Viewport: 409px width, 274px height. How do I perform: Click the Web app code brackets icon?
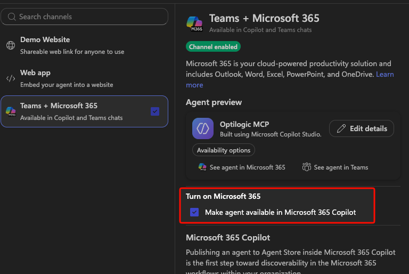[11, 78]
